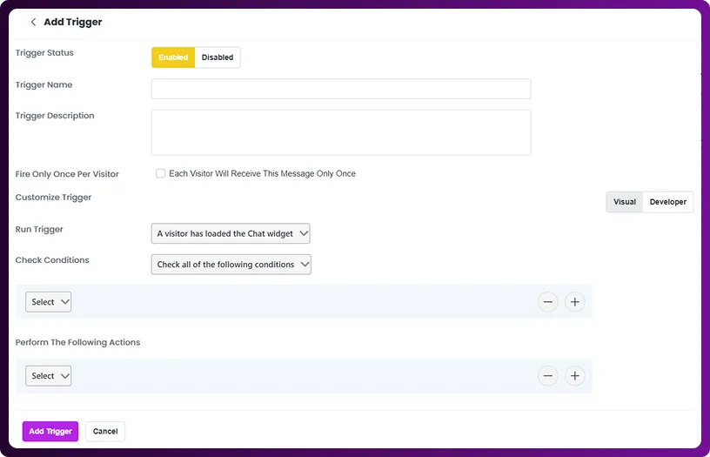Switch to the Developer tab
This screenshot has height=457, width=710.
pyautogui.click(x=667, y=202)
